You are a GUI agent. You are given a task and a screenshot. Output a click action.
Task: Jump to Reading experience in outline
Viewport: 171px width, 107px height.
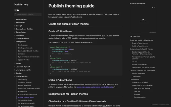tap(138, 74)
